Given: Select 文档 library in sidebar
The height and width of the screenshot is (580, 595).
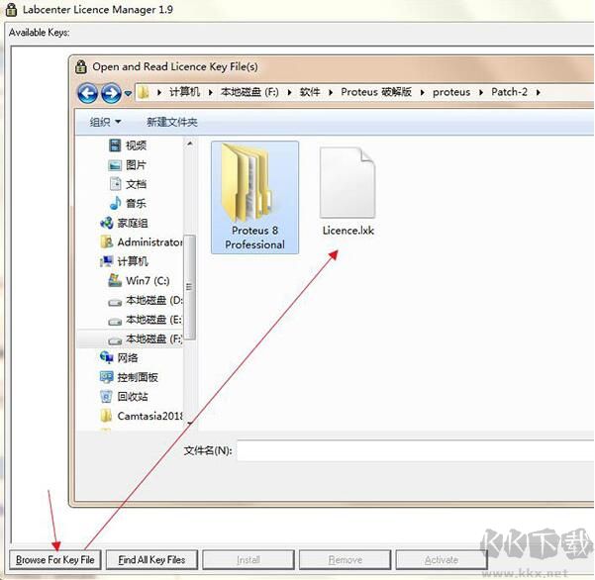Looking at the screenshot, I should point(137,184).
